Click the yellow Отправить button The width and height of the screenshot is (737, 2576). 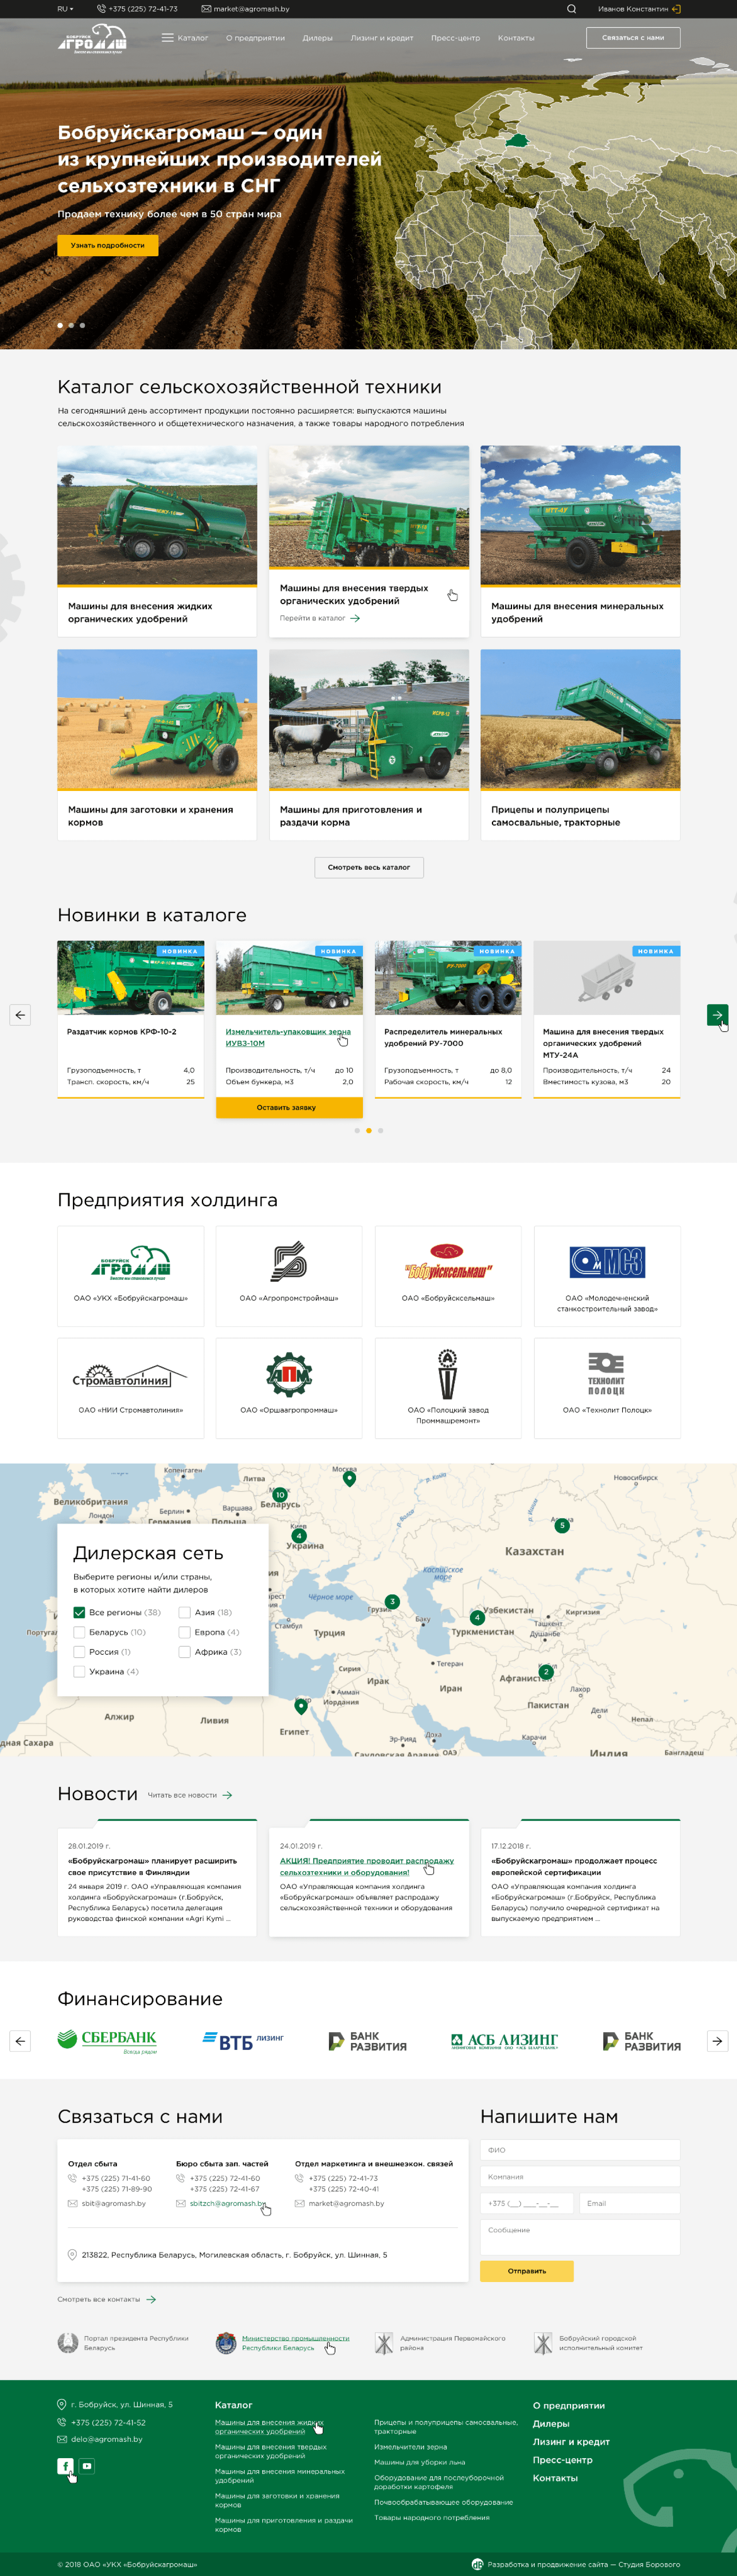pyautogui.click(x=527, y=2271)
